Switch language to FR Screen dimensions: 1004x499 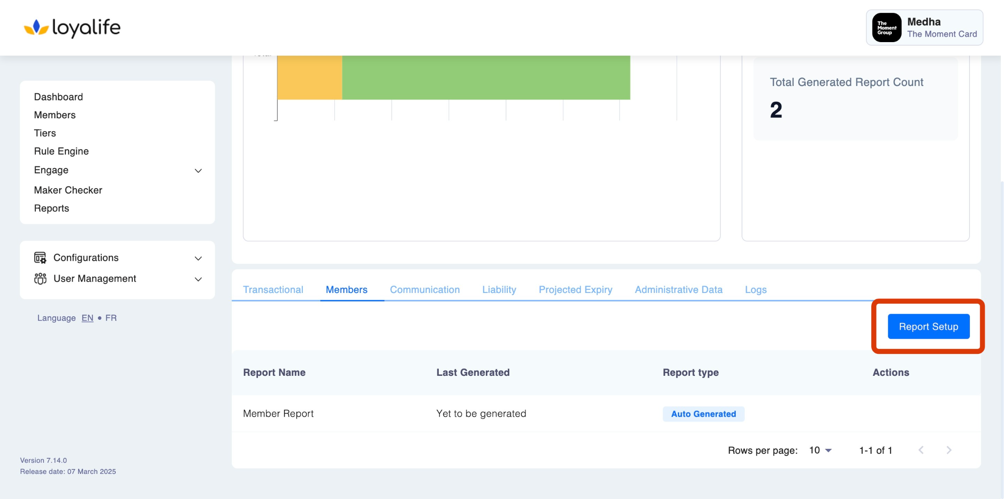pyautogui.click(x=111, y=318)
